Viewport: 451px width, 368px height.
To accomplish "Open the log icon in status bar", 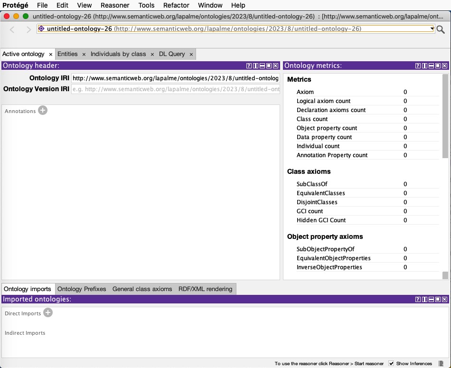I will pyautogui.click(x=441, y=364).
